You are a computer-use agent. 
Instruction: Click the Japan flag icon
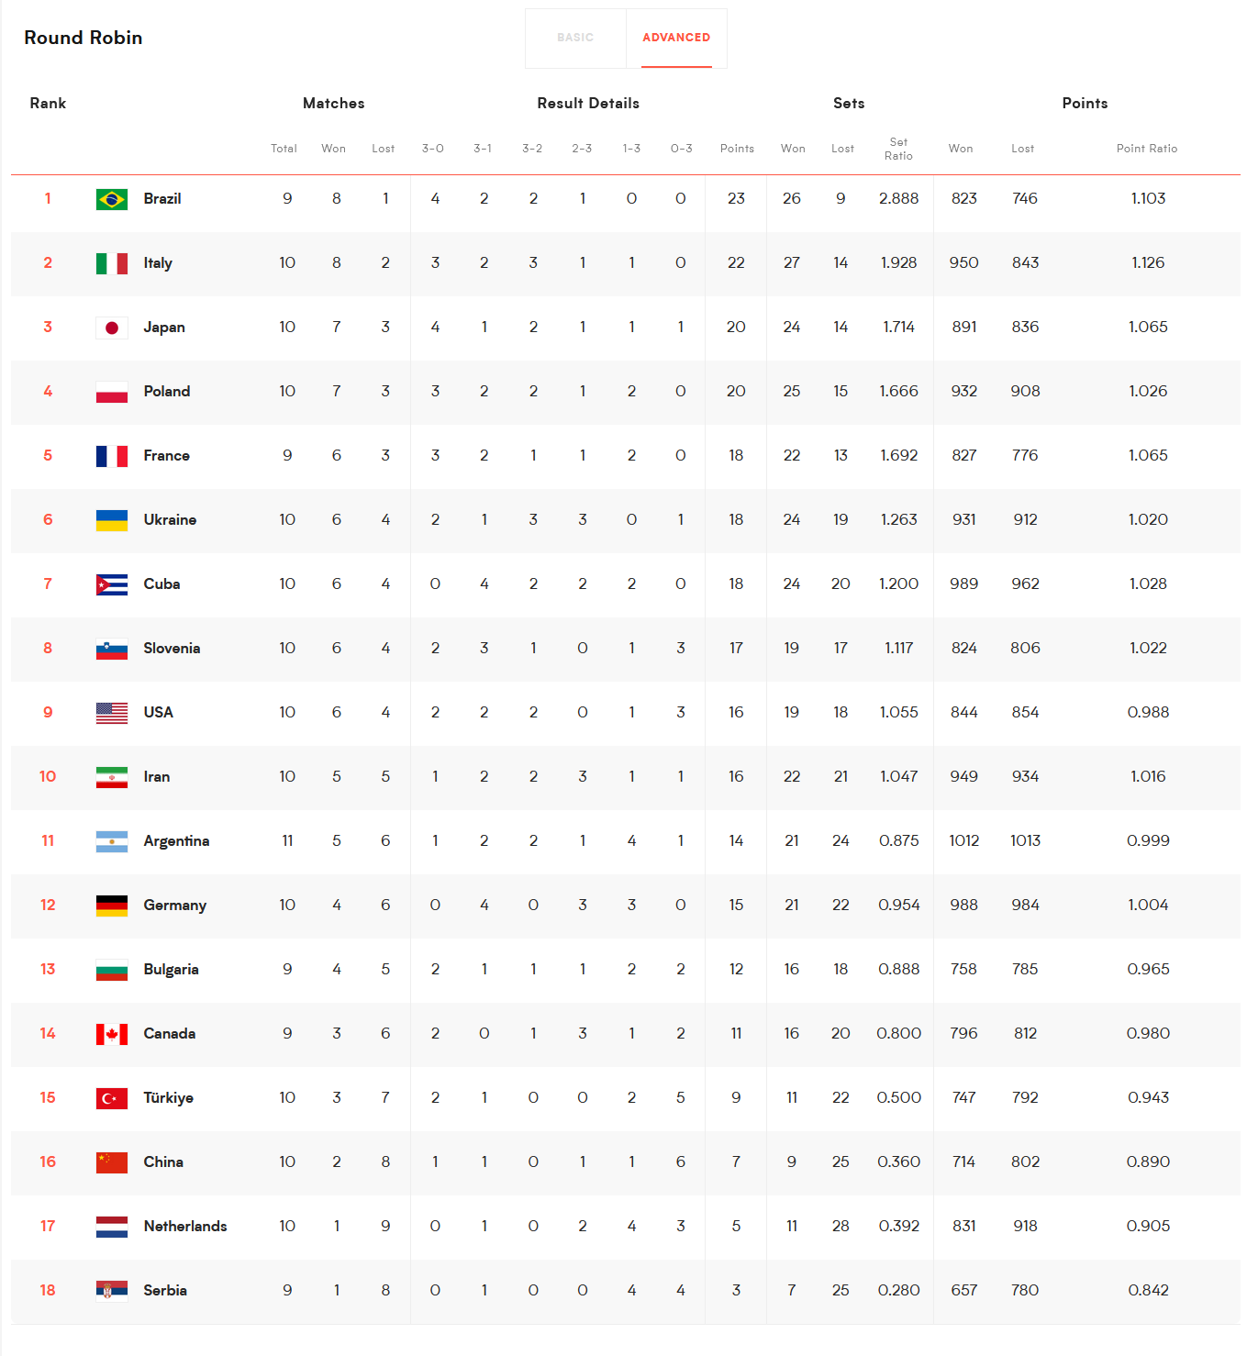click(x=112, y=328)
